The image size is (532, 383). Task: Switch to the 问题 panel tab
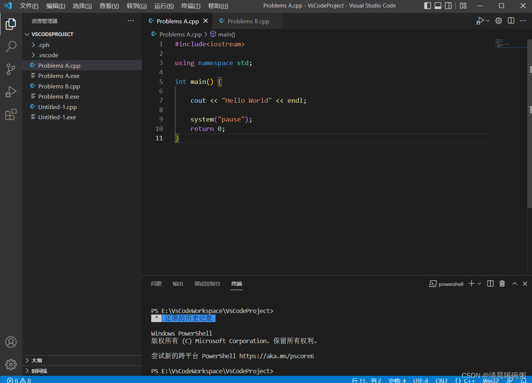pos(156,284)
